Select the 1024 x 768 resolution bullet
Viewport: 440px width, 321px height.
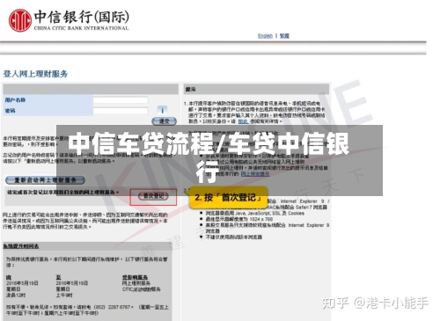(239, 219)
